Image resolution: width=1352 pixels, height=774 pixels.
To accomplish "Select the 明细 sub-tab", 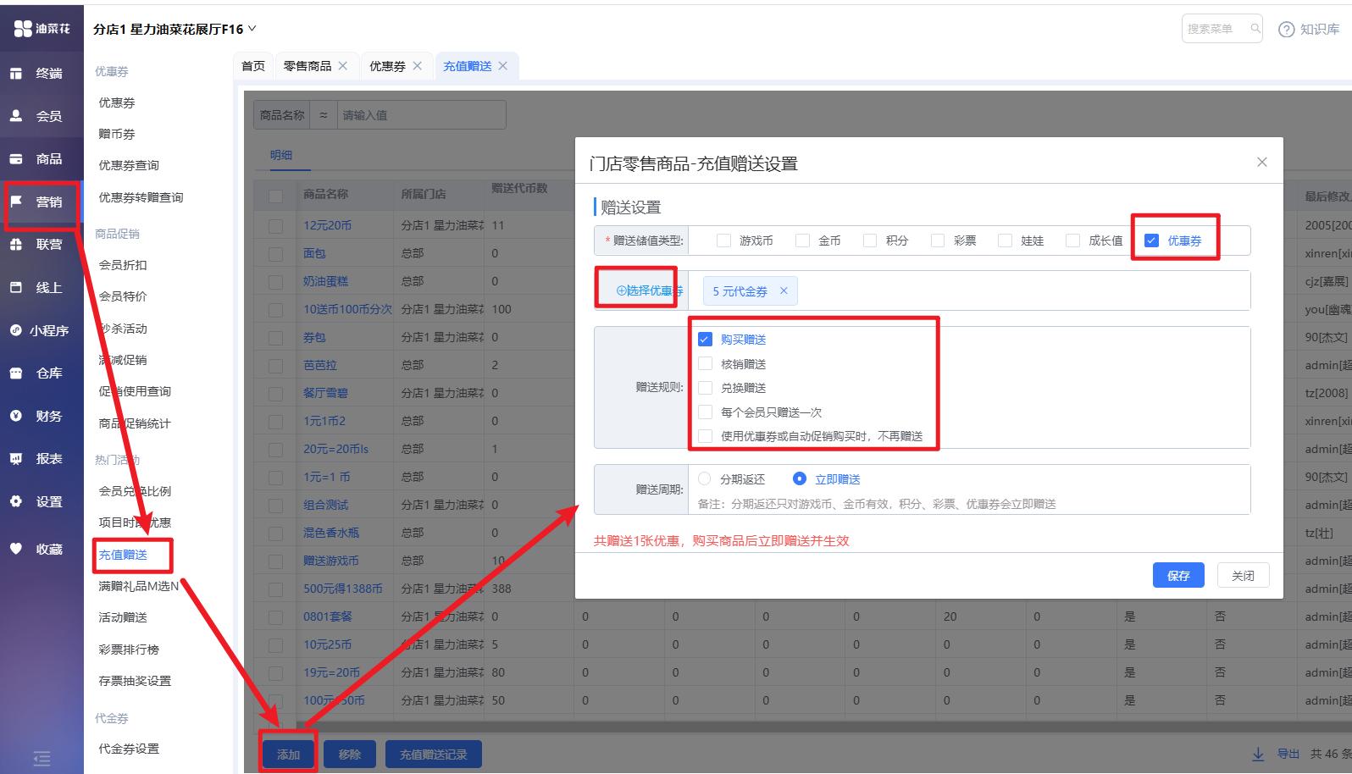I will (x=281, y=155).
